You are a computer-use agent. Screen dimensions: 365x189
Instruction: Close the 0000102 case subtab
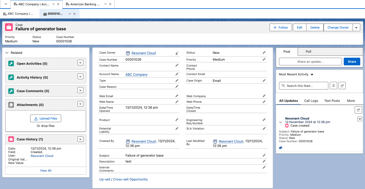click(74, 14)
